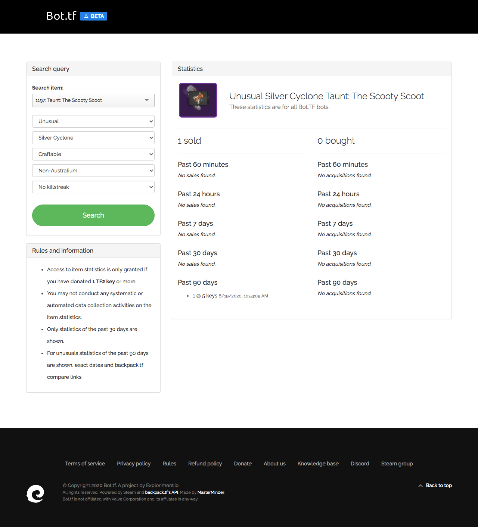Open Terms of service footer link
478x527 pixels.
[85, 464]
